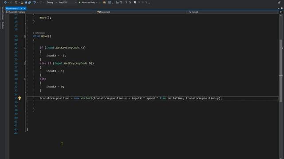This screenshot has height=159, width=284.
Task: Click the Navigate Forward toolbar icon
Action: coord(11,3)
